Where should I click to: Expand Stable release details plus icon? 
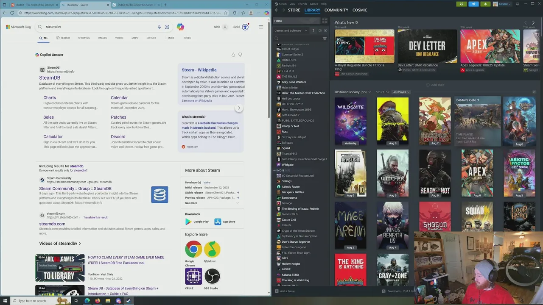pyautogui.click(x=238, y=193)
